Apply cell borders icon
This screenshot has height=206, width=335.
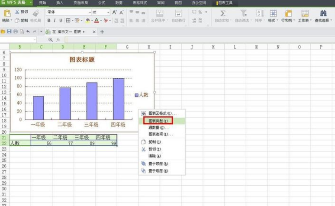[x=68, y=20]
